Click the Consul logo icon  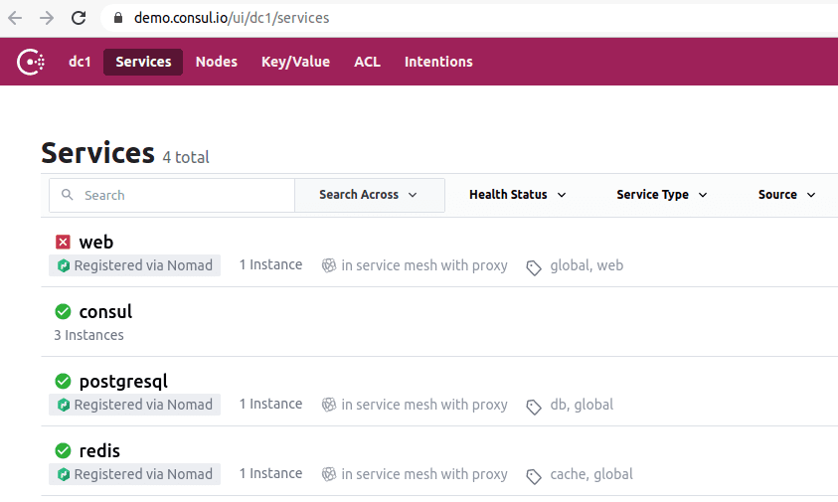coord(31,62)
